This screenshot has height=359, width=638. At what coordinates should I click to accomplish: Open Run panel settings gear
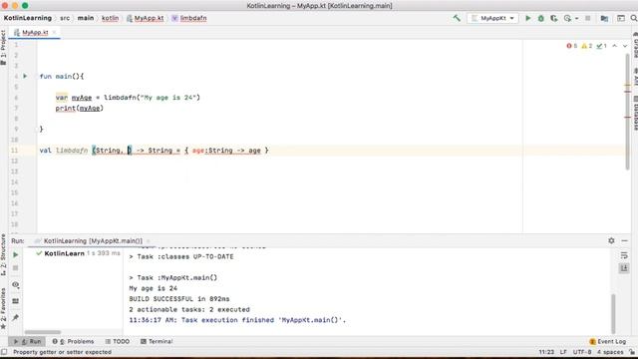[x=611, y=240]
